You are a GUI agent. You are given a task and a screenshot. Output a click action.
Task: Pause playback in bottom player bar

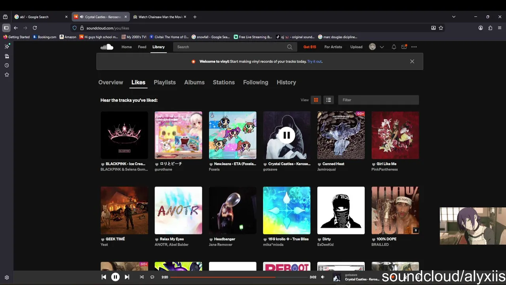(115, 277)
